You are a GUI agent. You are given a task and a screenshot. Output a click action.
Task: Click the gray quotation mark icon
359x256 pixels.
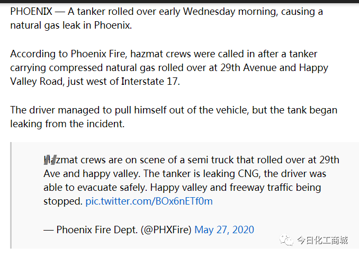pos(50,160)
